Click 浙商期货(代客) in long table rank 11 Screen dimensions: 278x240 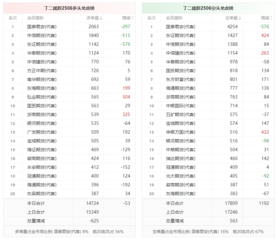[x=42, y=115]
